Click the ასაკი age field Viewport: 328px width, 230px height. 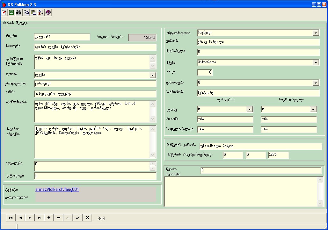205,73
